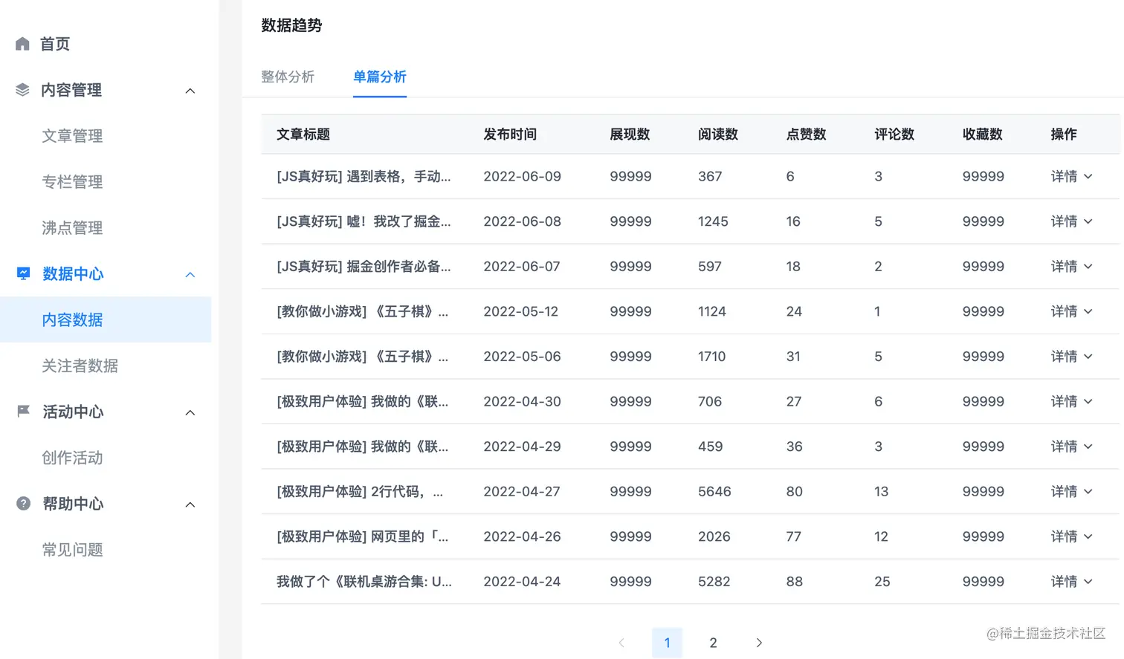Open 详情 dropdown for the 2022-04-30 article
This screenshot has height=659, width=1124.
coord(1071,401)
